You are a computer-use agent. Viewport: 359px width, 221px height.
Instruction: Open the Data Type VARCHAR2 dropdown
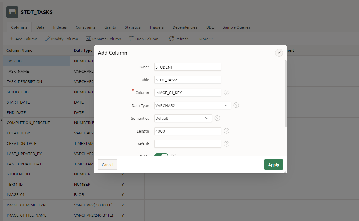click(192, 105)
